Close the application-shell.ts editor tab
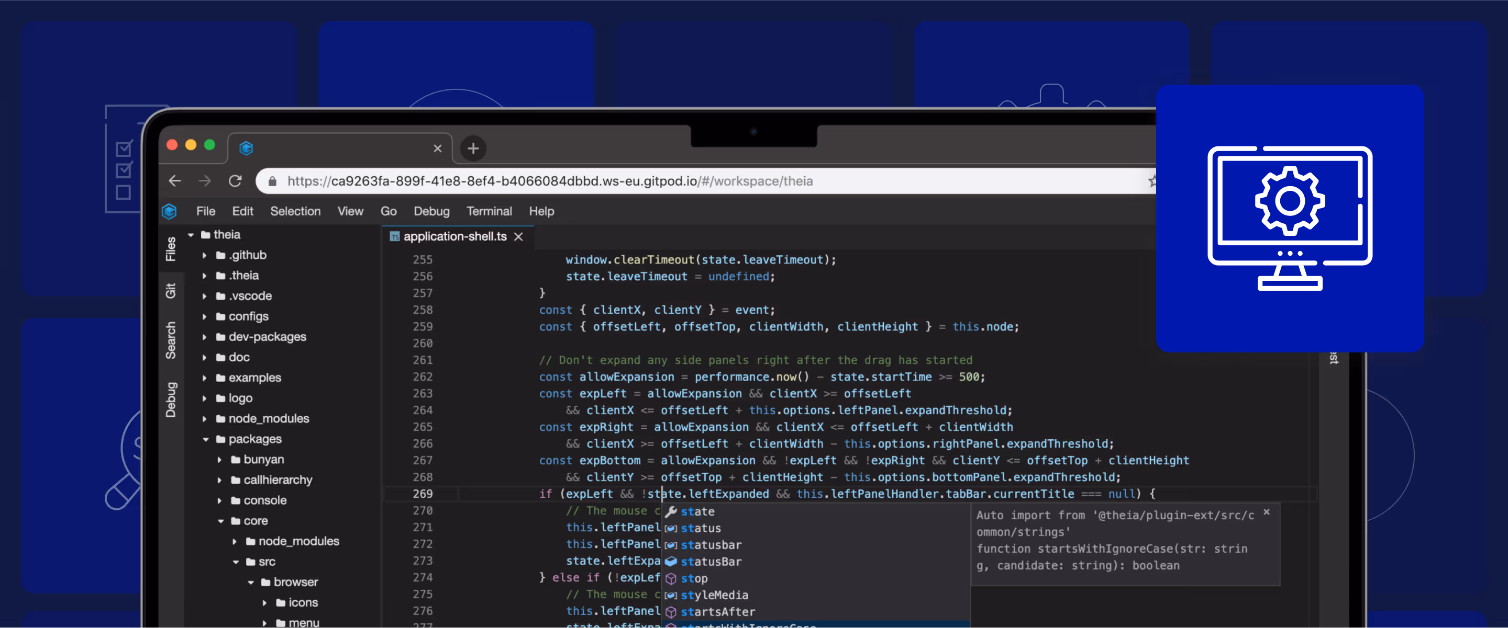 (519, 236)
